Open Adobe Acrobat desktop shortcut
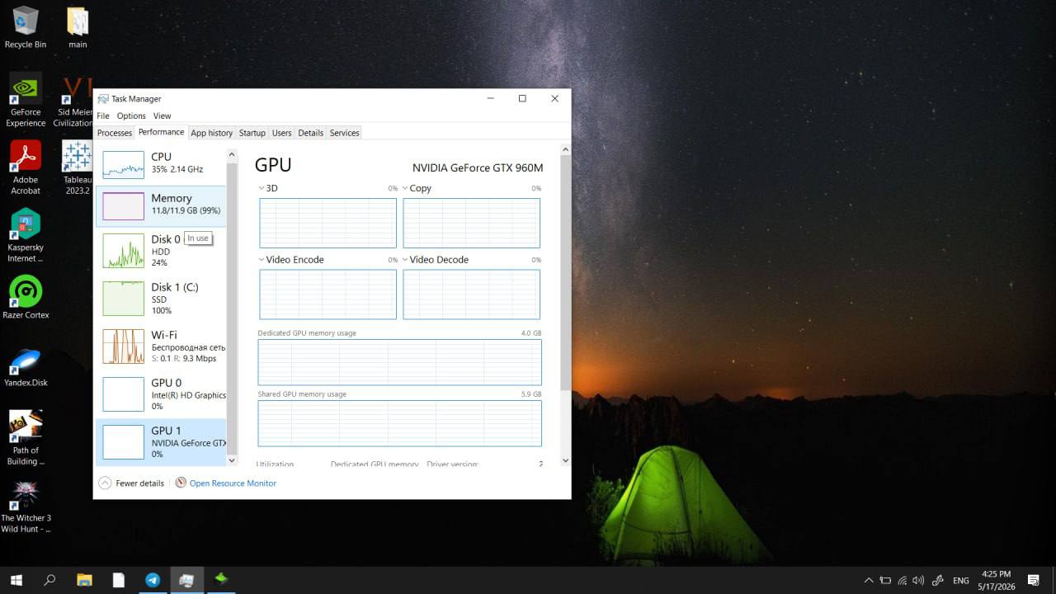The image size is (1056, 594). tap(26, 167)
